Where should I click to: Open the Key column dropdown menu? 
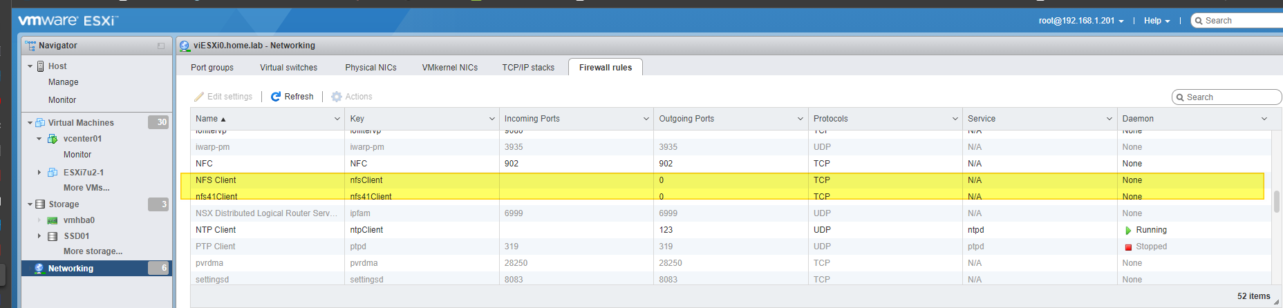tap(492, 119)
